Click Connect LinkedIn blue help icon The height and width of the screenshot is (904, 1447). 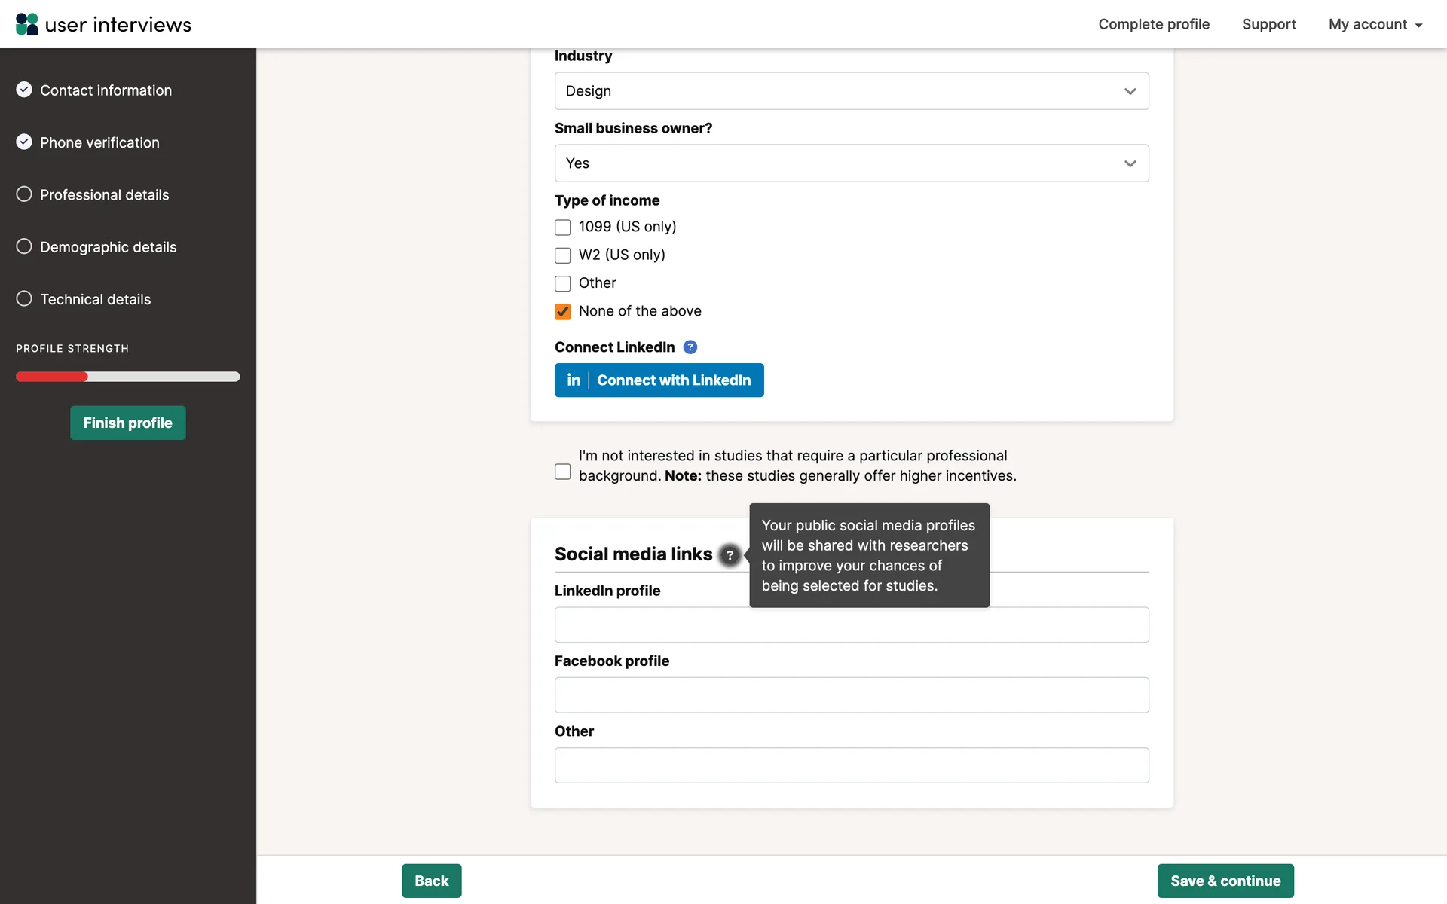coord(690,347)
